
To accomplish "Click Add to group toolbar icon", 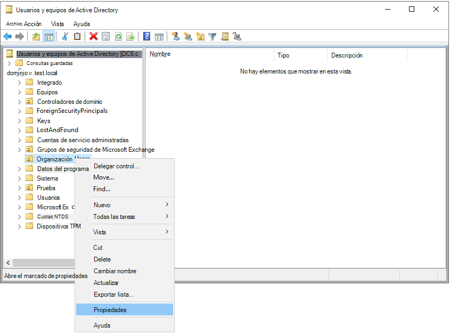I will tap(237, 36).
